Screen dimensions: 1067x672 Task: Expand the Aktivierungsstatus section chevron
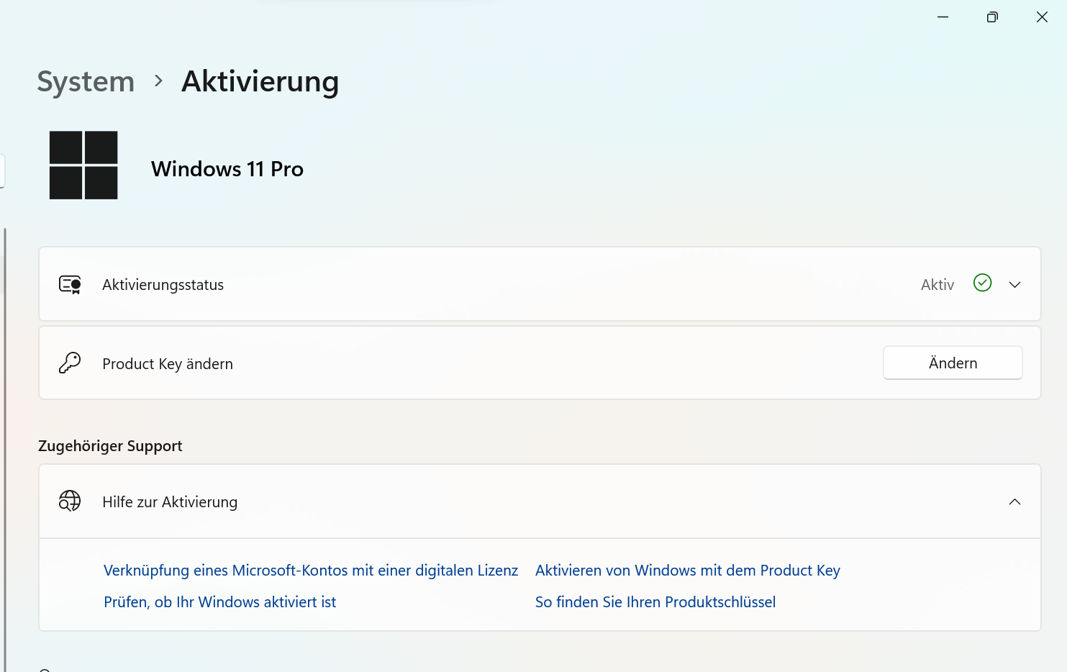(1014, 285)
